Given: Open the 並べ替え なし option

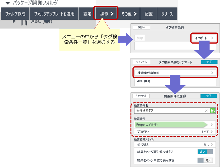Looking at the screenshot, I should tap(175, 145).
